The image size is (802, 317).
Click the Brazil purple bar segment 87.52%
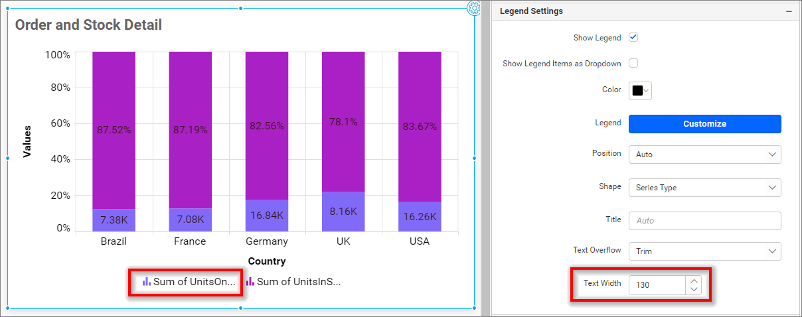point(114,130)
